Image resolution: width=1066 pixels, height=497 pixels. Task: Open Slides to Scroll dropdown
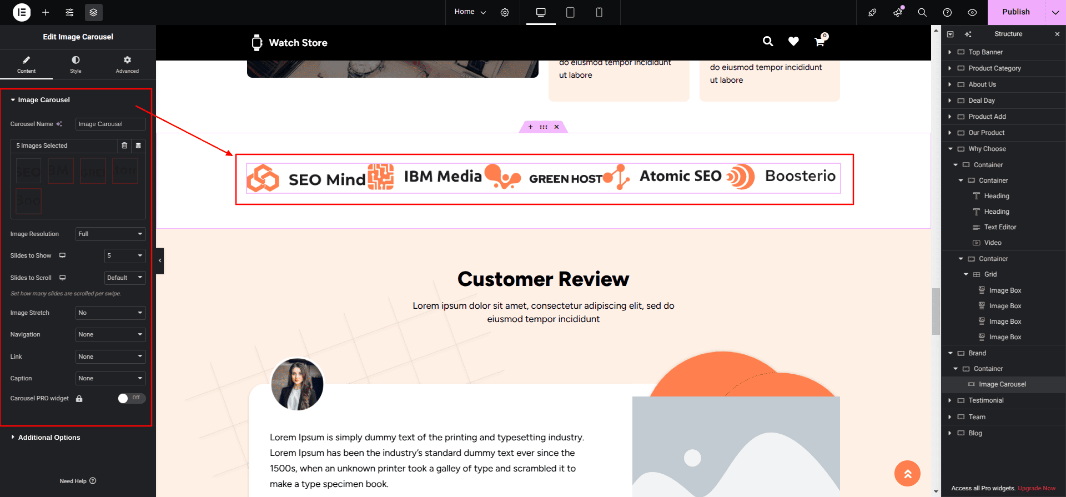(x=125, y=278)
